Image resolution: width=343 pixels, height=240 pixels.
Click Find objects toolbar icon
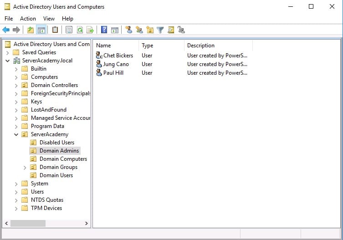tap(171, 30)
